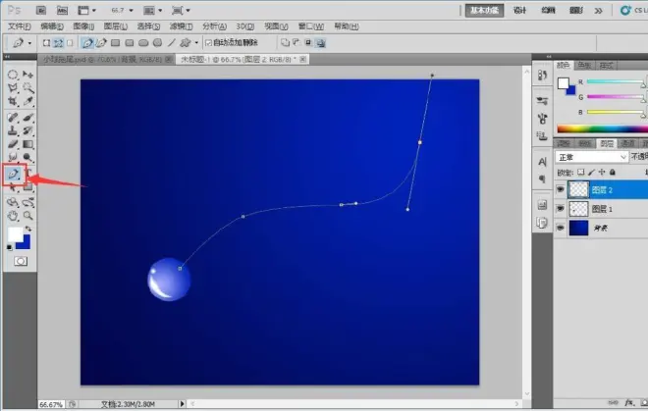The width and height of the screenshot is (648, 411).
Task: Open the 滤镜(T) menu
Action: [181, 26]
